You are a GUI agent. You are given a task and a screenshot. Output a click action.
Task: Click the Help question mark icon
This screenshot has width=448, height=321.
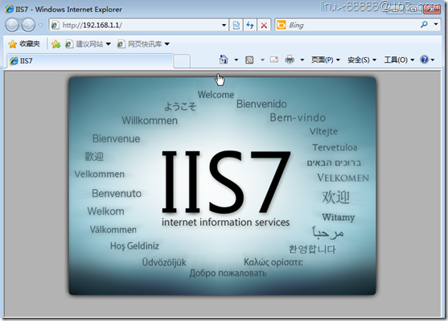tap(425, 60)
